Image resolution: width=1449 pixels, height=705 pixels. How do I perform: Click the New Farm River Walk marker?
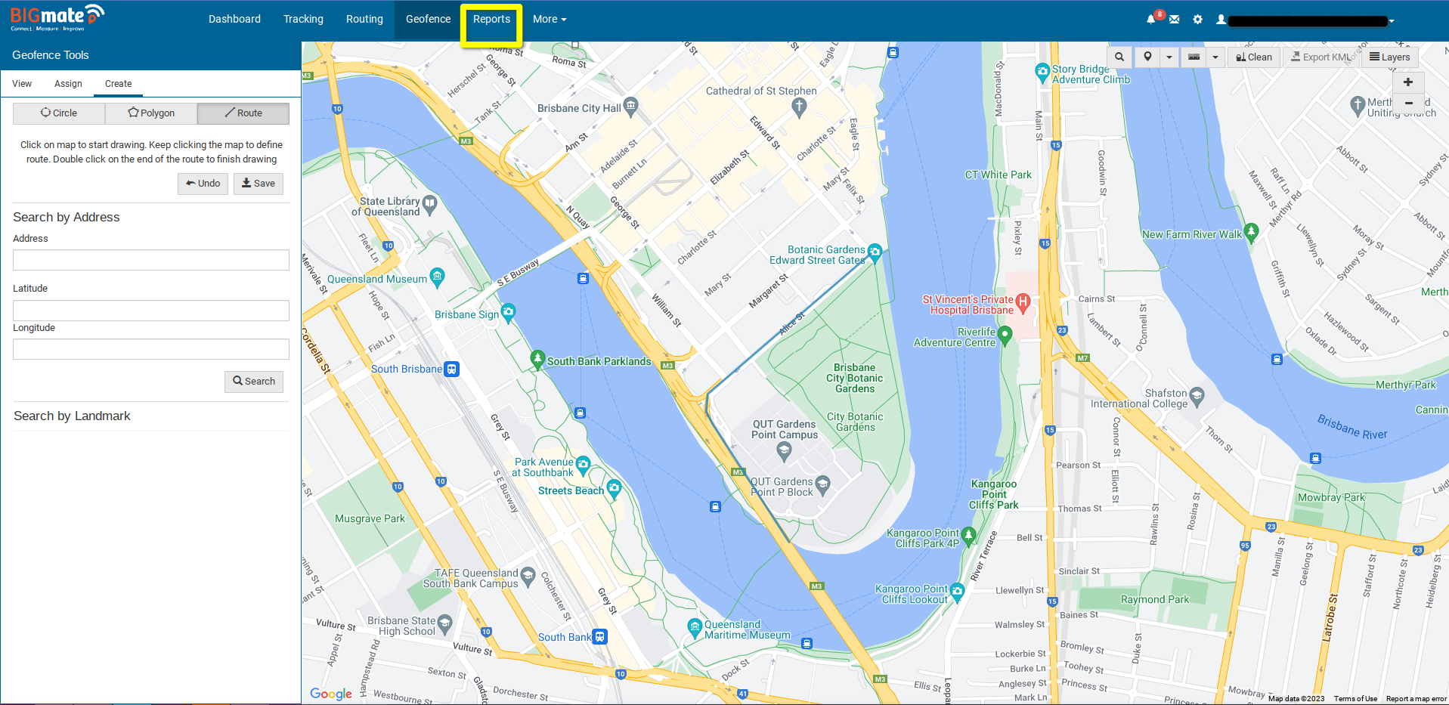tap(1251, 231)
